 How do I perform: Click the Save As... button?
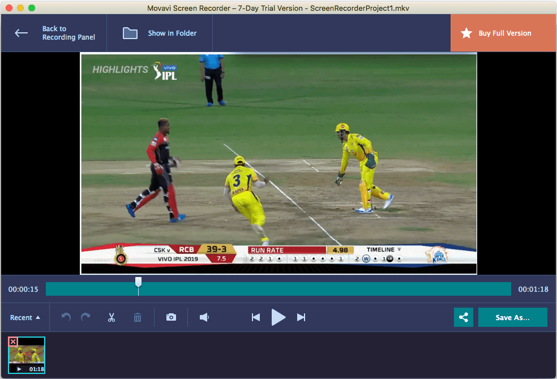(x=513, y=317)
